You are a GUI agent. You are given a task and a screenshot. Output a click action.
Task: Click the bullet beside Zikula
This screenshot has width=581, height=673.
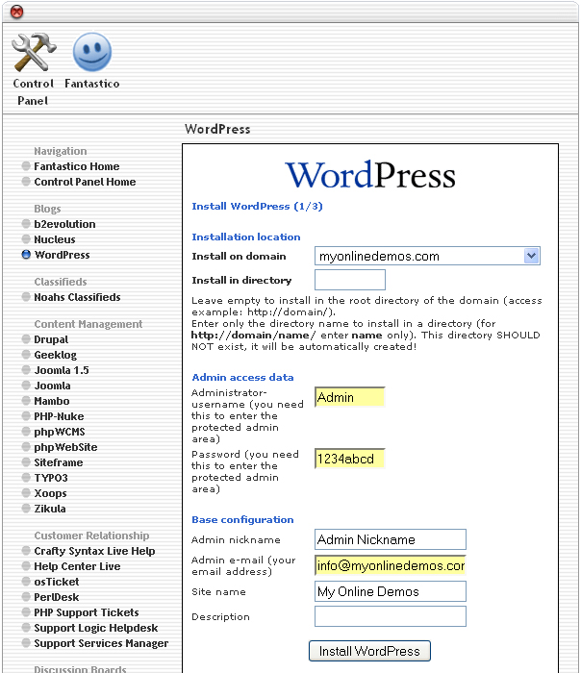(26, 509)
